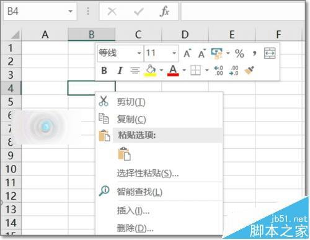
Task: Click the increase font size icon
Action: pyautogui.click(x=187, y=53)
